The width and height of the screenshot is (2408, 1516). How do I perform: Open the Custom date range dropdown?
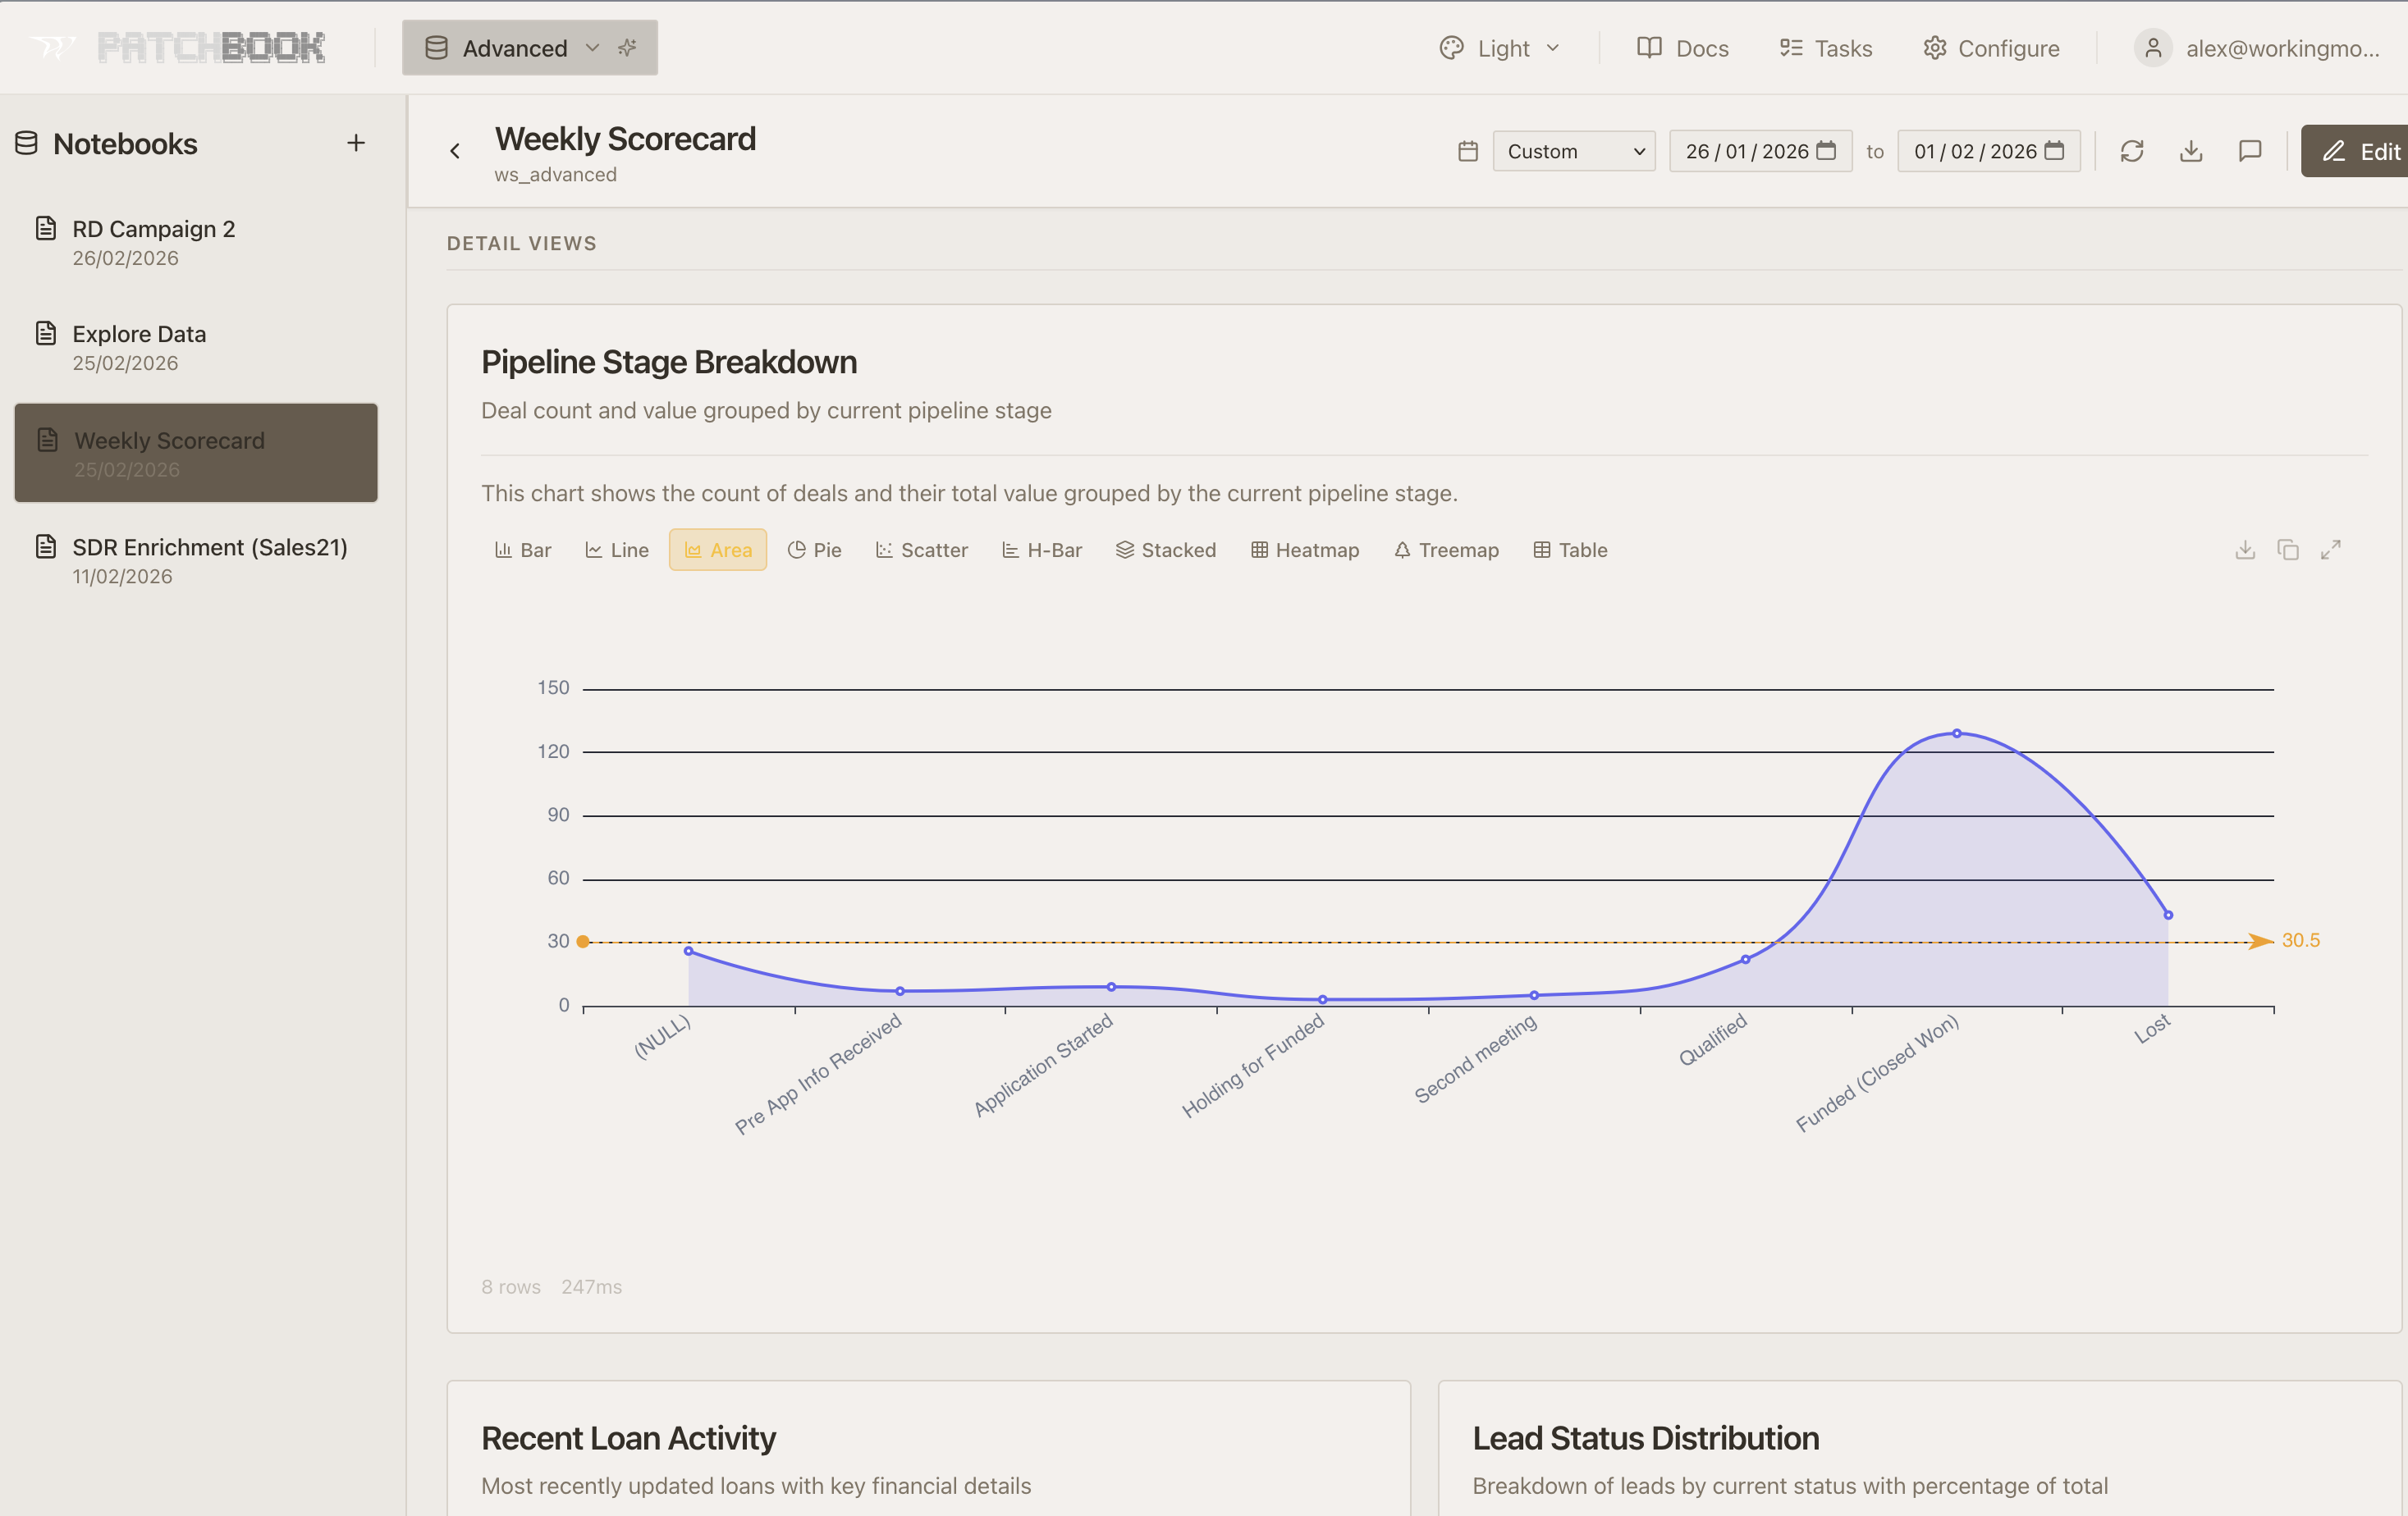(1573, 151)
